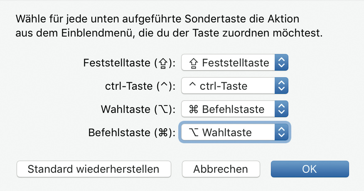Open the ctrl-Taste popup menu
Viewport: 364px width, 191px height.
coord(235,86)
